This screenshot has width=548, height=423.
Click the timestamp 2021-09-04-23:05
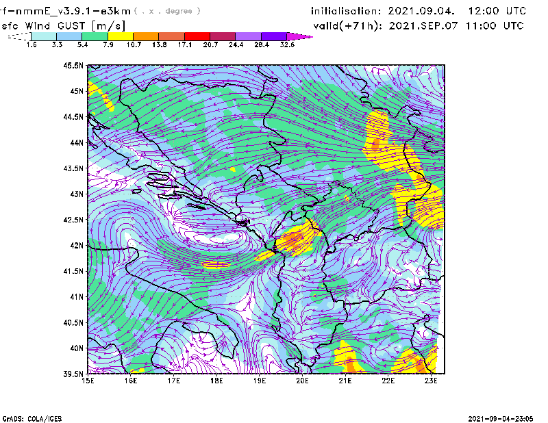point(501,419)
